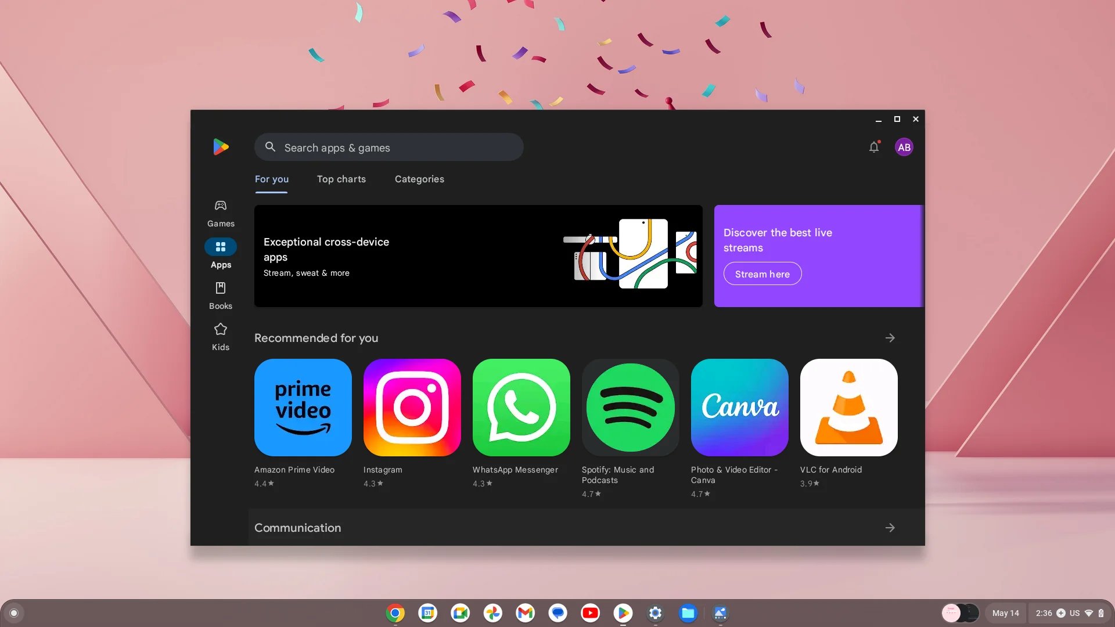Click the search magnifier icon

(270, 147)
